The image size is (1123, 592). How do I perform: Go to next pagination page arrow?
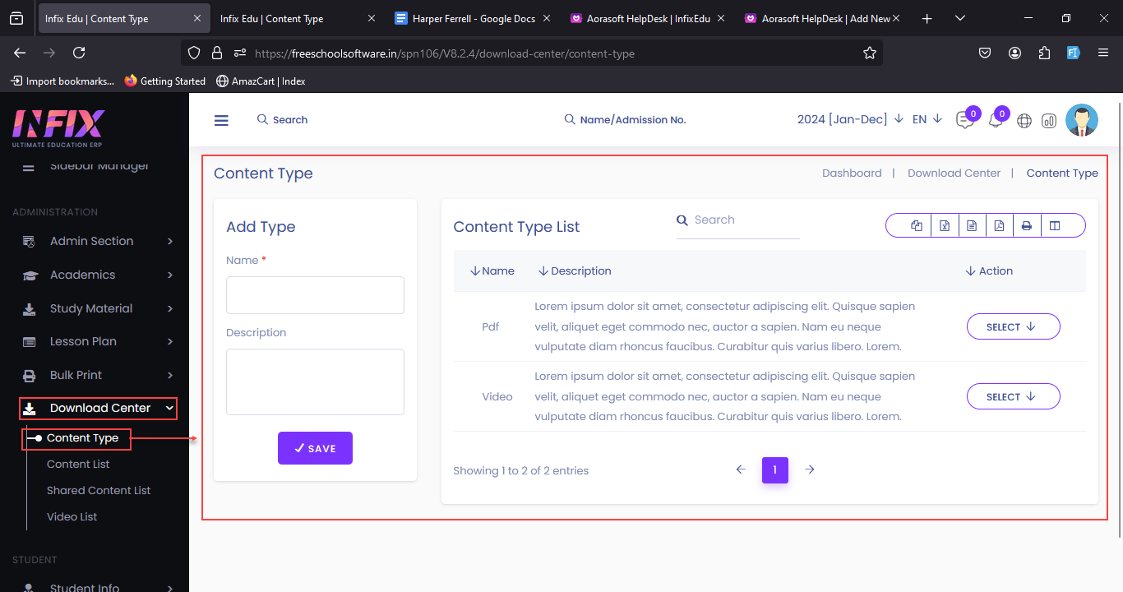[x=810, y=469]
